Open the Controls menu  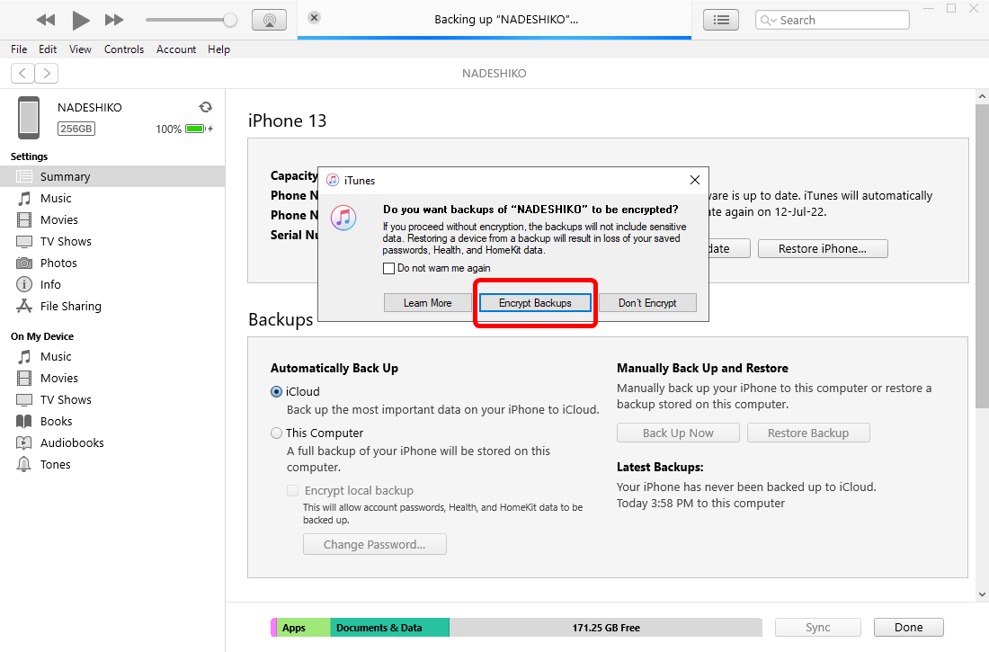124,49
